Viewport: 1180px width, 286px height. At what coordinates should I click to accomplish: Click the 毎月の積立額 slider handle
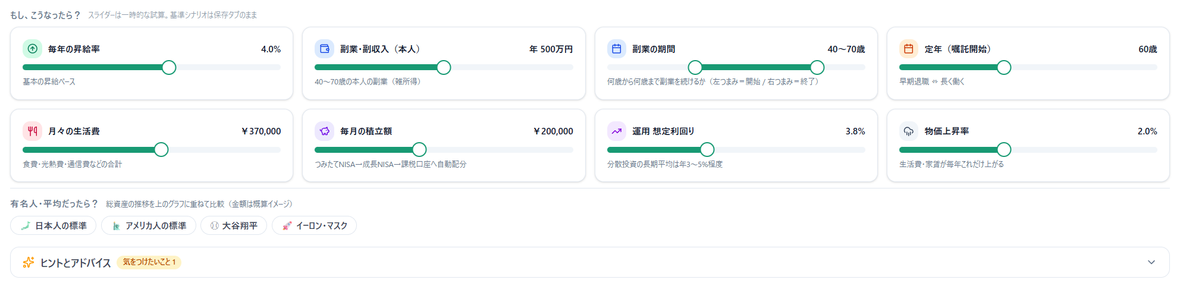[419, 150]
